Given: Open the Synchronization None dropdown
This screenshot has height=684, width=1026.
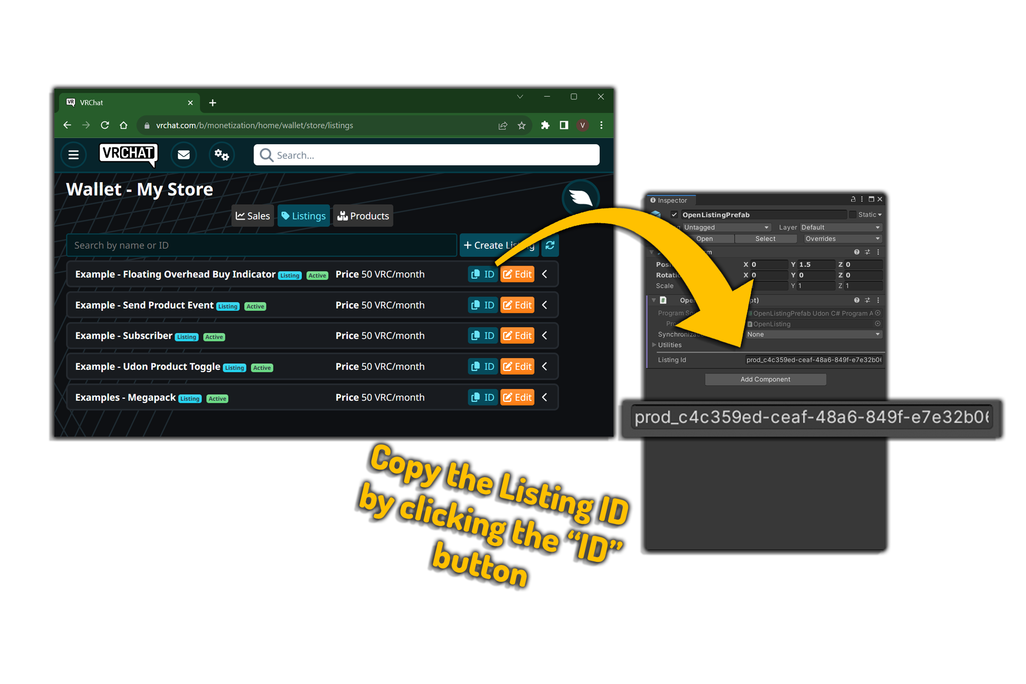Looking at the screenshot, I should 814,334.
